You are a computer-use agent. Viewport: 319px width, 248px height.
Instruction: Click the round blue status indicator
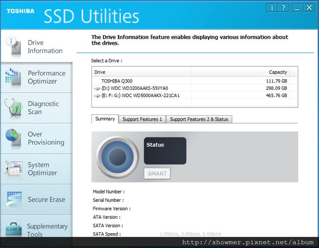(x=119, y=156)
